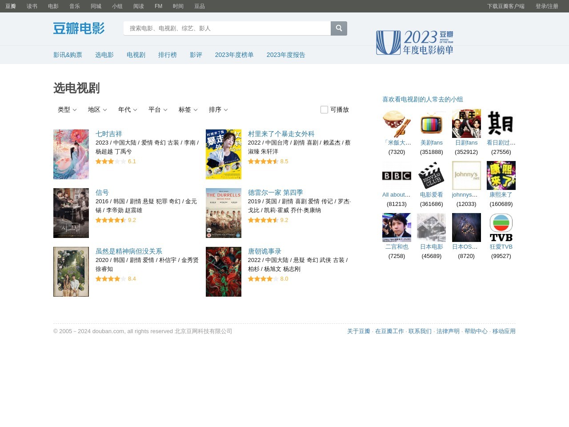Open the 唐朝诡事录 poster thumbnail
This screenshot has height=427, width=569.
click(x=224, y=272)
